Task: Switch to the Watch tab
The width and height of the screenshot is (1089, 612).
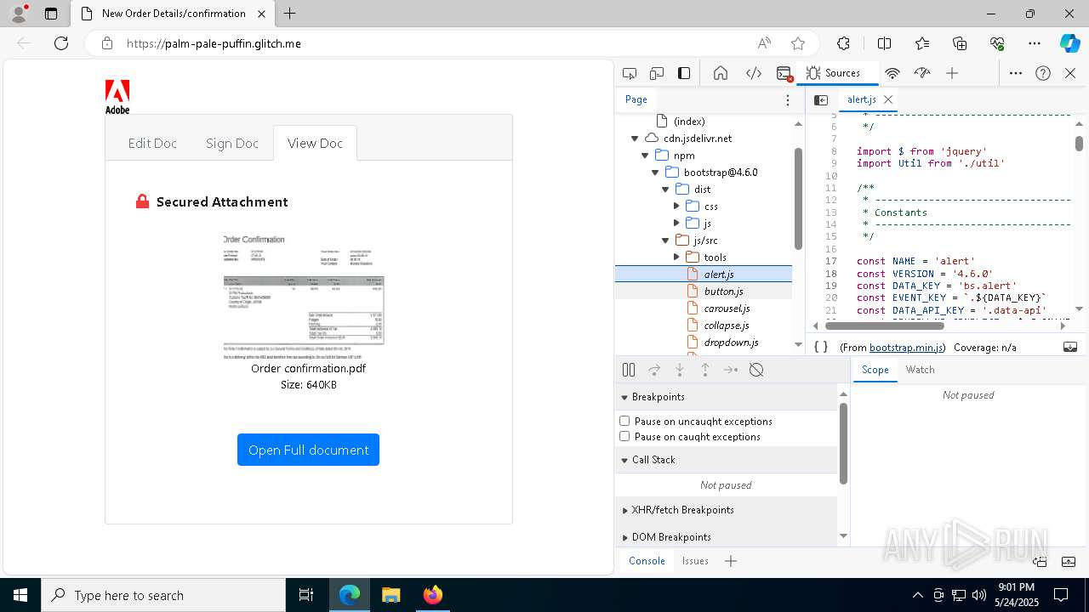Action: pyautogui.click(x=920, y=370)
